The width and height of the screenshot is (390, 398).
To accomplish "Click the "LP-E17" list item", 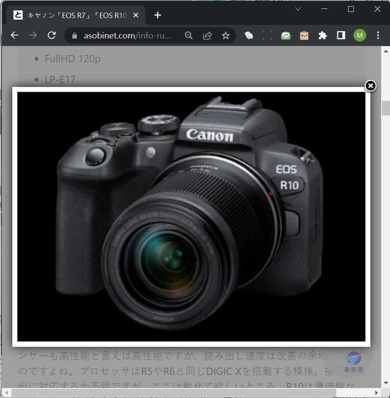I will click(x=60, y=80).
